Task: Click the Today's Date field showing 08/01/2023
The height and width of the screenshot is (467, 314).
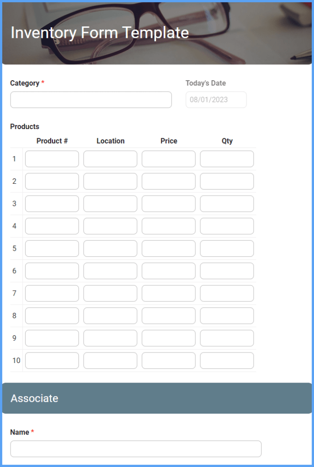Action: (x=216, y=99)
